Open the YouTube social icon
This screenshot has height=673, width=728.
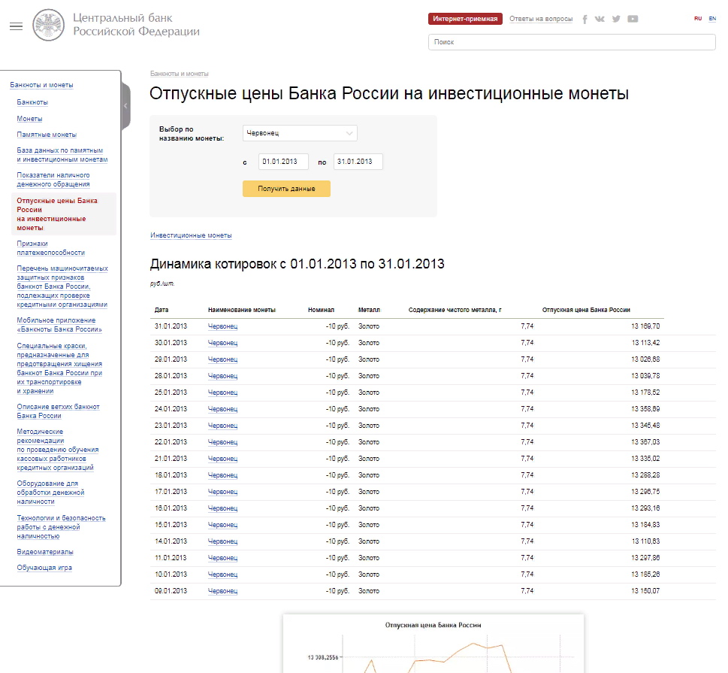click(x=633, y=20)
